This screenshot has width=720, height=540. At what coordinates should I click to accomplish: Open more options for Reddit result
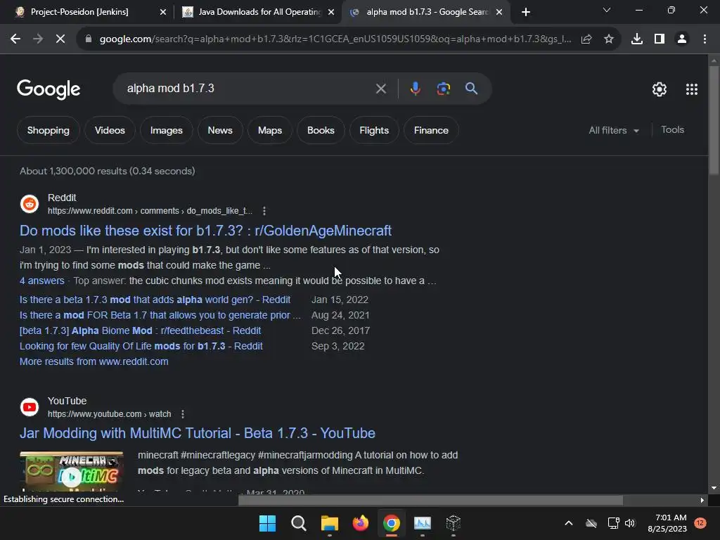(264, 211)
